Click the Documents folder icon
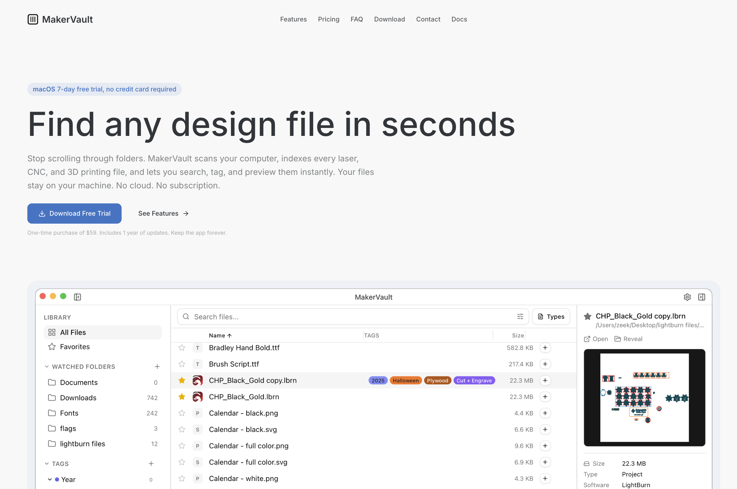The height and width of the screenshot is (489, 737). click(x=52, y=382)
